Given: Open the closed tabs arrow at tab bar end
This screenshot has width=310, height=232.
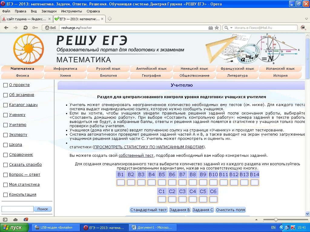Looking at the screenshot, I should (306, 19).
